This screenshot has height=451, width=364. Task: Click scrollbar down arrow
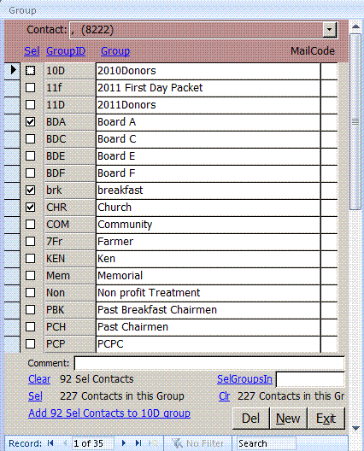[356, 429]
